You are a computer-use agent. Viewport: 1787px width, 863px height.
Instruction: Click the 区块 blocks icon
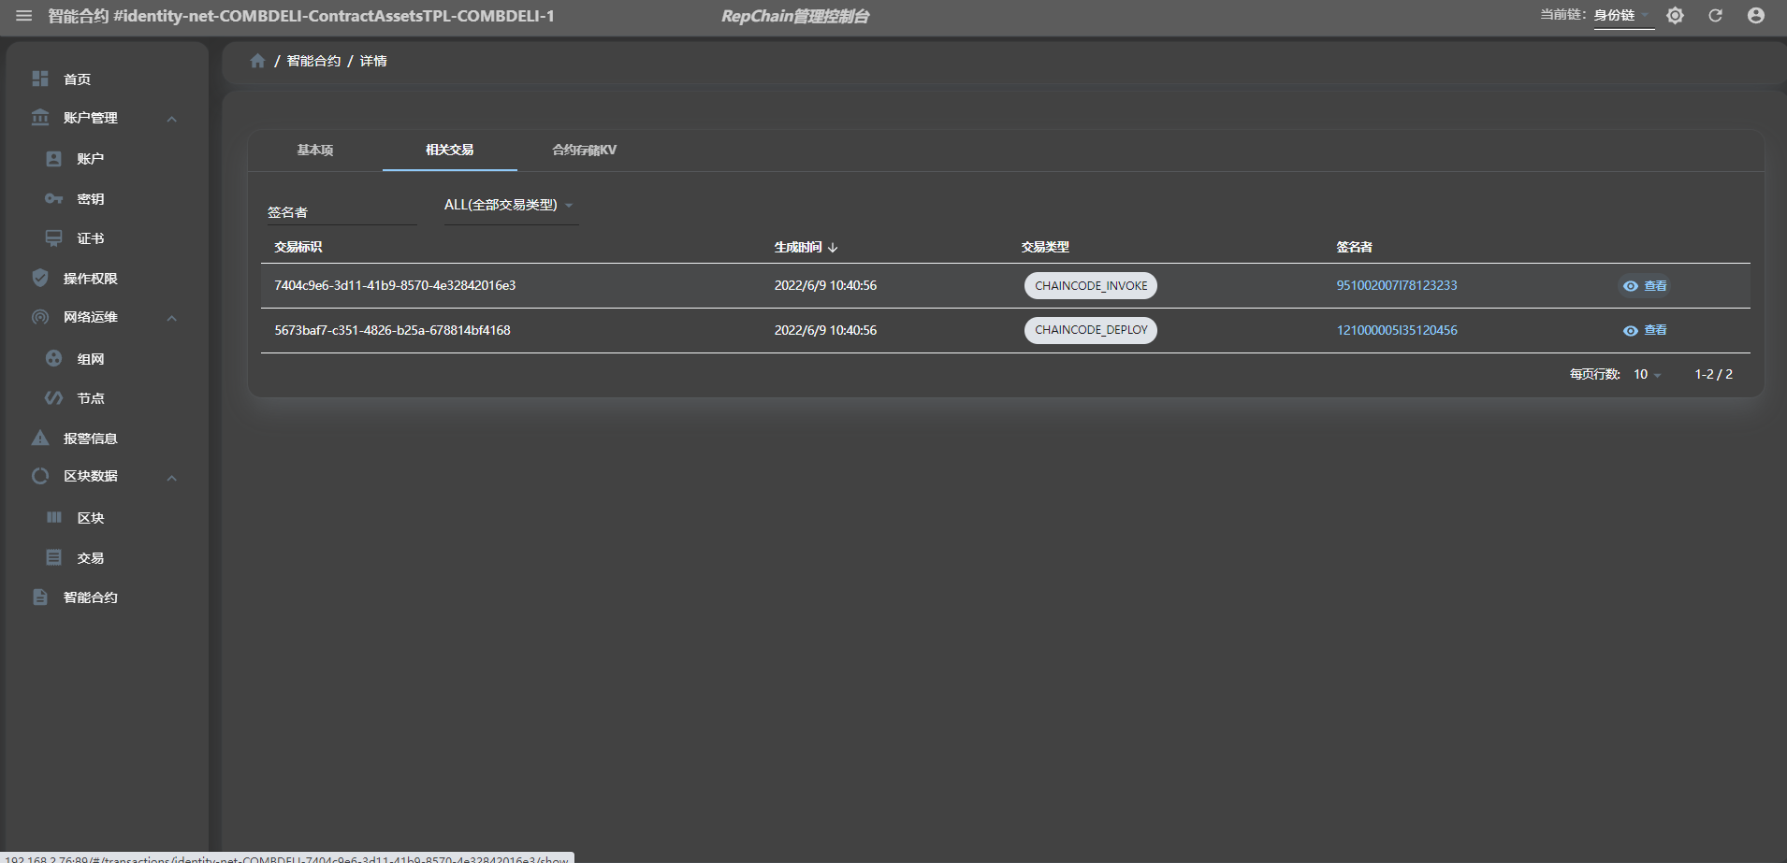(54, 517)
